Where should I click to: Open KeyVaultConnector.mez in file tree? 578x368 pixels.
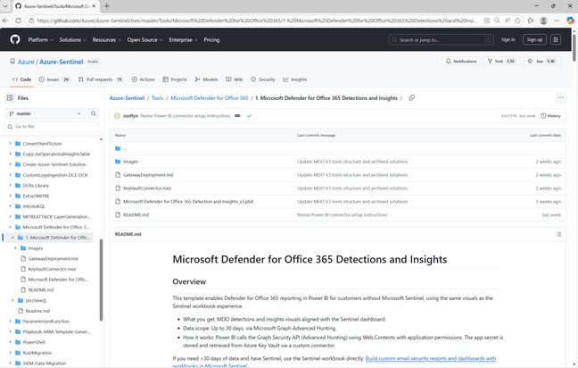[x=52, y=269]
